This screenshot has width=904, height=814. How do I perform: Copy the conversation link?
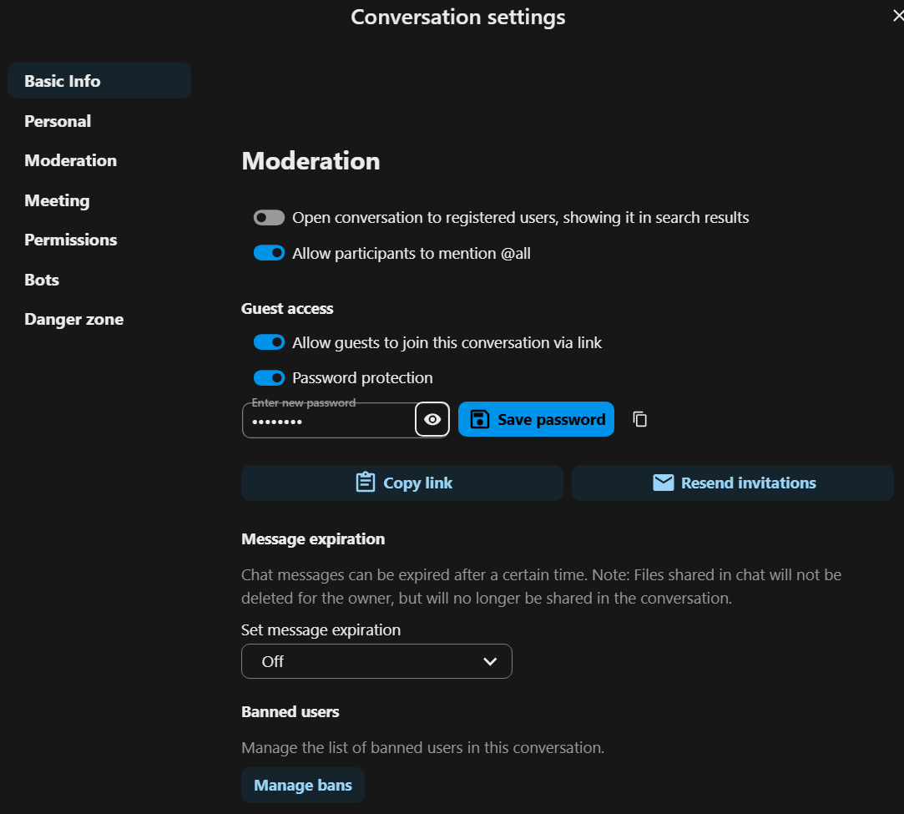tap(402, 483)
